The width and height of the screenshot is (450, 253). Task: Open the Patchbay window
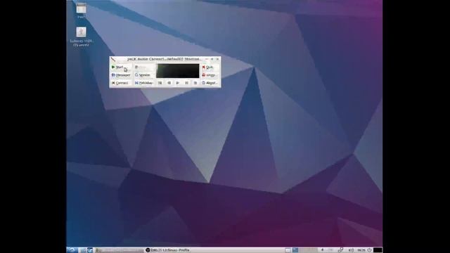144,83
